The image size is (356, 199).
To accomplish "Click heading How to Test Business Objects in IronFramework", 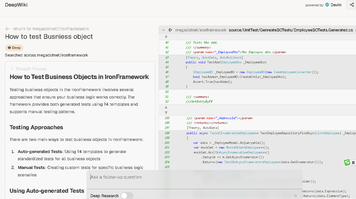I will point(79,77).
